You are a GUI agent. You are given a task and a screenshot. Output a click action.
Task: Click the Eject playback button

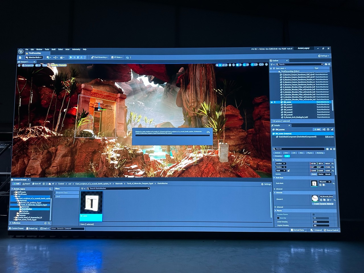pyautogui.click(x=81, y=57)
